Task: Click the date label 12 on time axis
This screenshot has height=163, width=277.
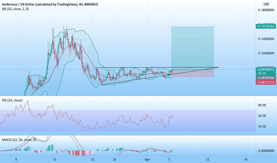Action: click(207, 159)
